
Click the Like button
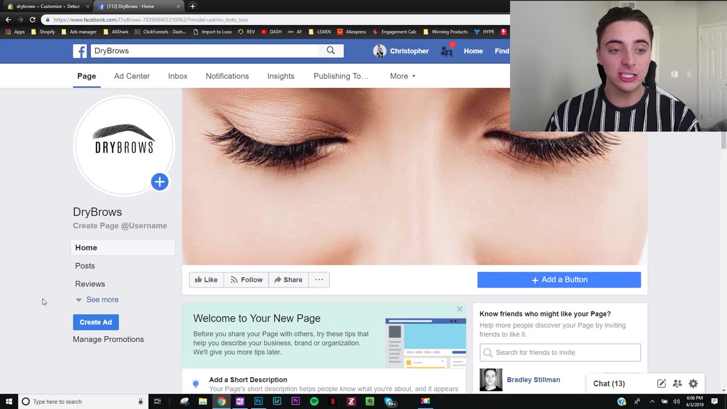[206, 279]
